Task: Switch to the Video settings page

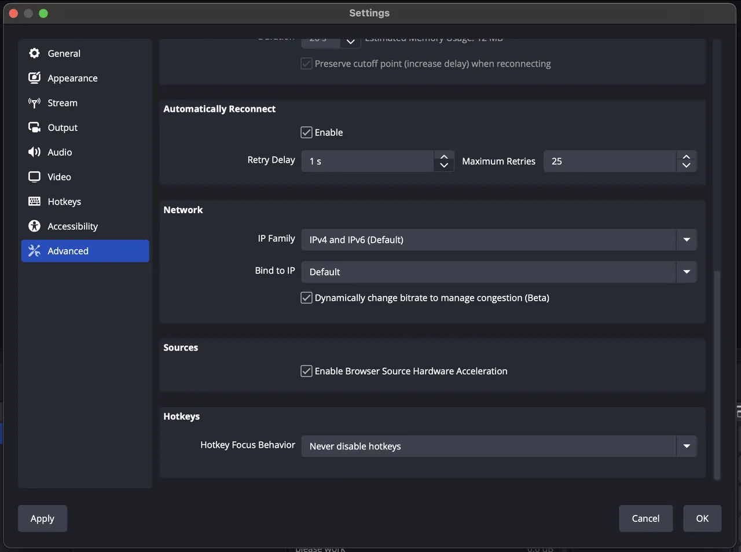Action: (85, 177)
